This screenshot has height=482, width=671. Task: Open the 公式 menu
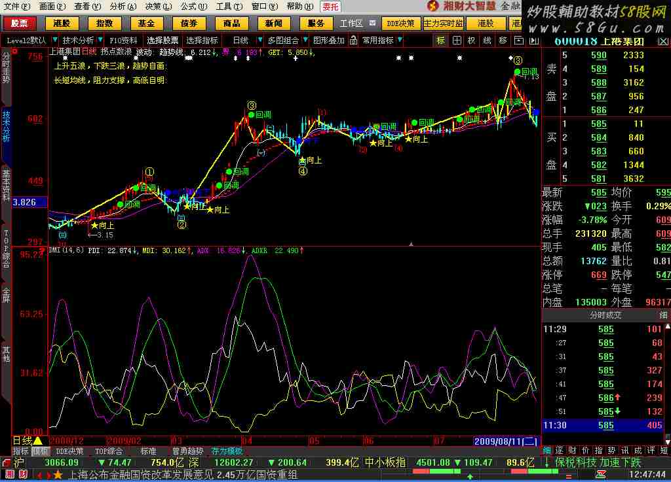coord(194,7)
